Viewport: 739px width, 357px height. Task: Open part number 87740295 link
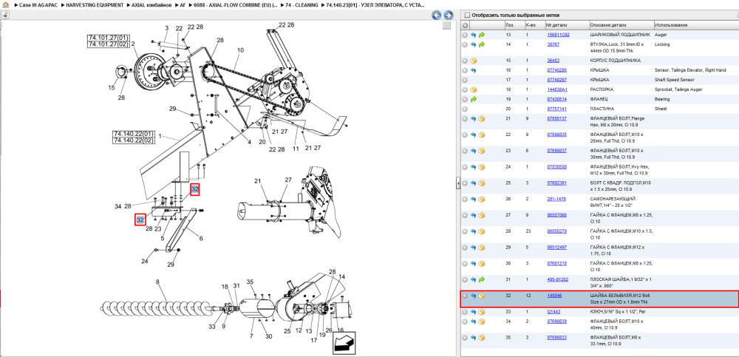pos(556,70)
